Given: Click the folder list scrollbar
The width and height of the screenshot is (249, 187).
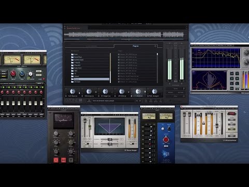Looking at the screenshot, I should click(110, 68).
